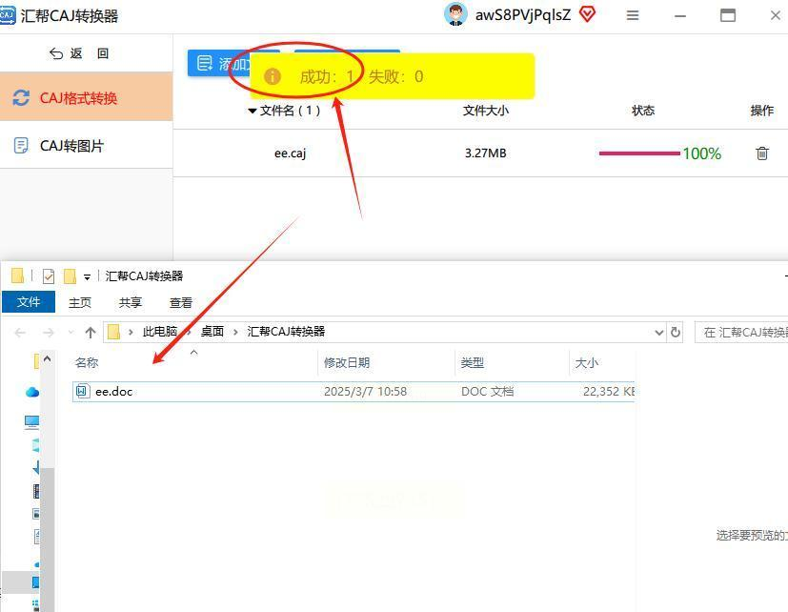Expand the chevron after 桌面 in address bar

[235, 332]
